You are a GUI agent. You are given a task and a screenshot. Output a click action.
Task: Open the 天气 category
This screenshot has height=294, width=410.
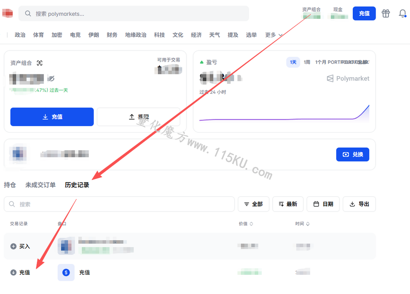coord(215,35)
